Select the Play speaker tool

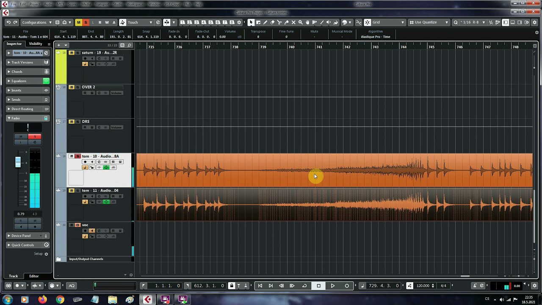pyautogui.click(x=329, y=22)
